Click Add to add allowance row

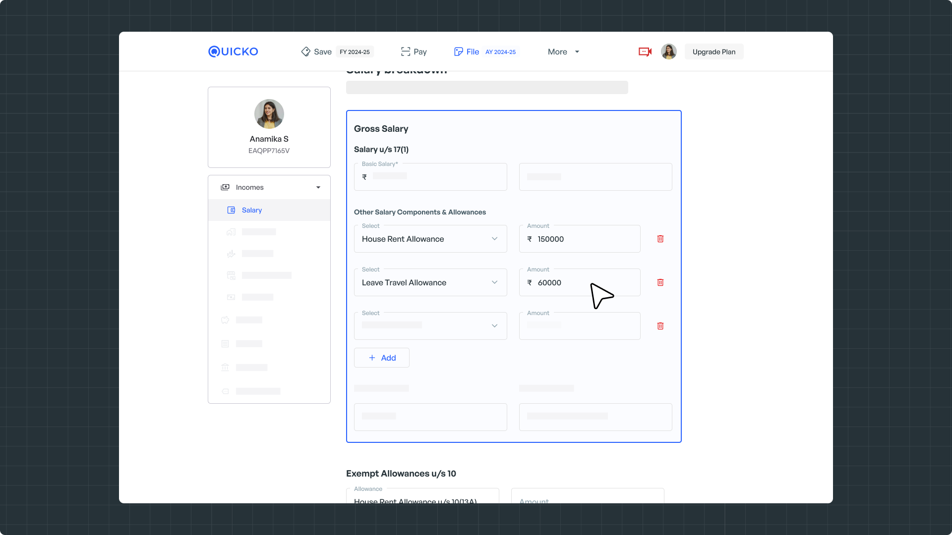pyautogui.click(x=381, y=358)
